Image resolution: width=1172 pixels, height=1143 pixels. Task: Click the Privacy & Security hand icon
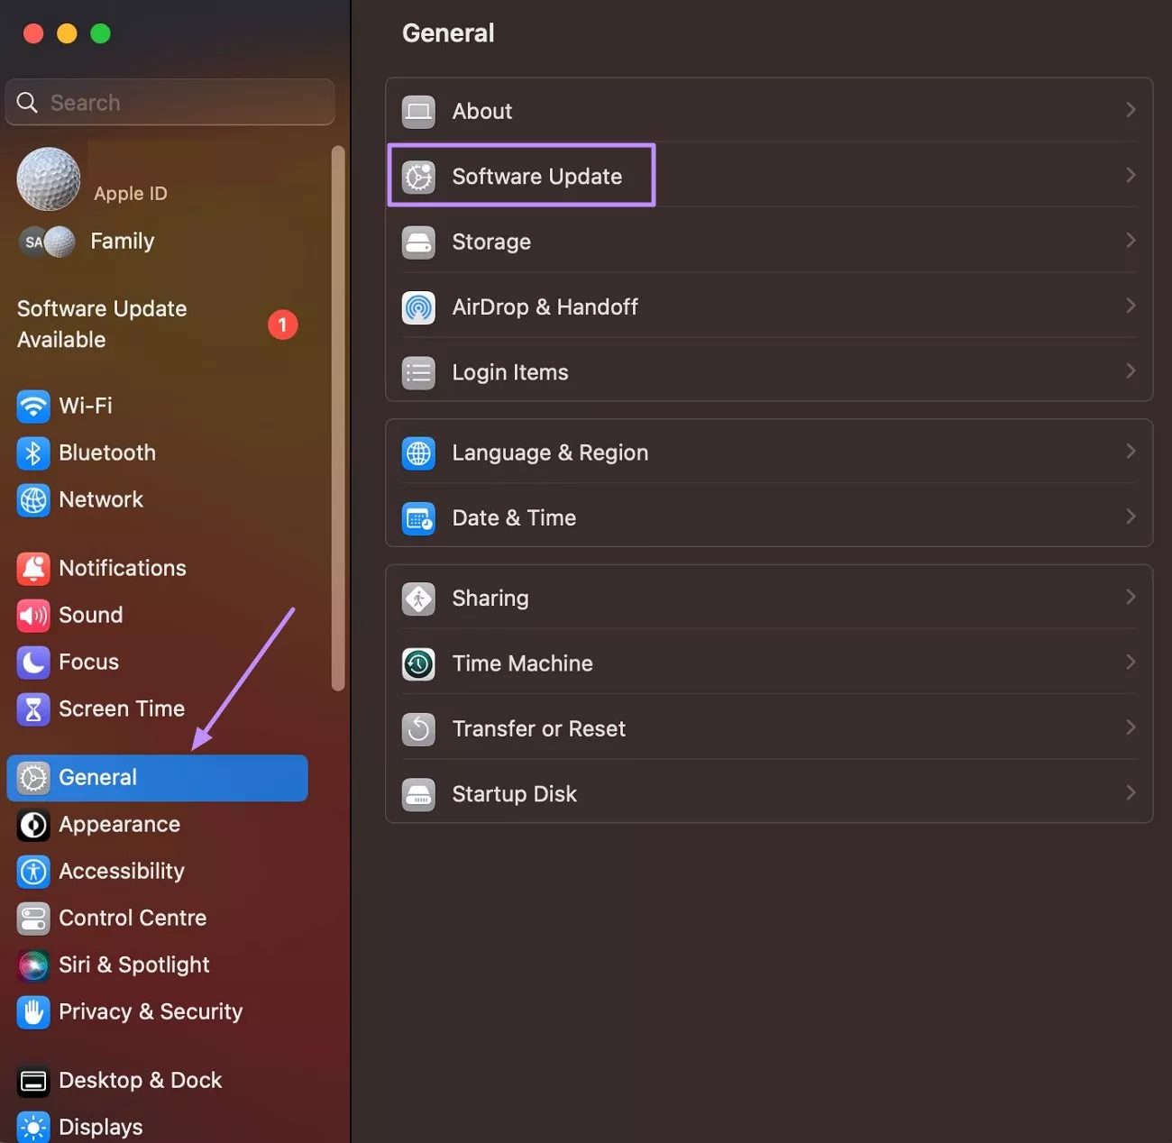pos(33,1011)
